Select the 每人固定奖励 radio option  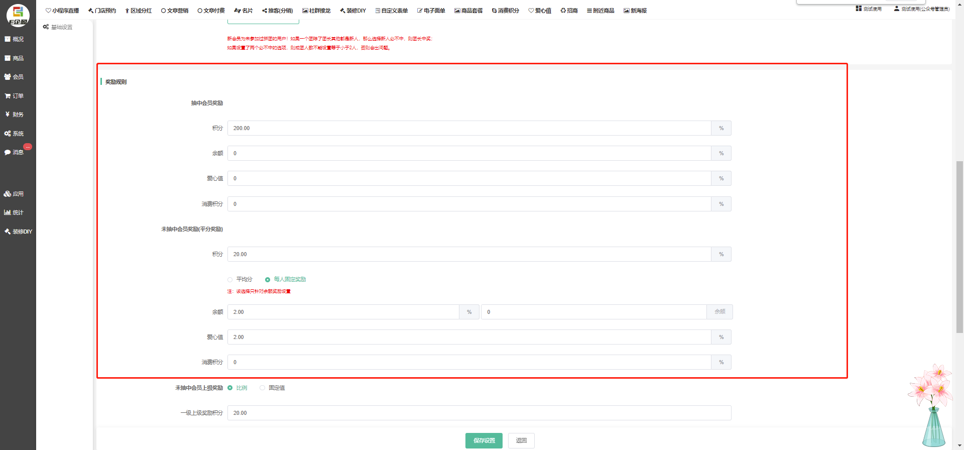point(268,280)
